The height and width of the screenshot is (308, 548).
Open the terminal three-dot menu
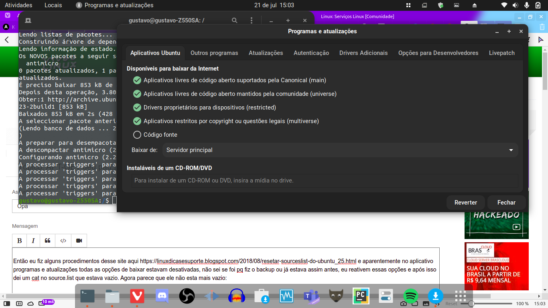(252, 20)
